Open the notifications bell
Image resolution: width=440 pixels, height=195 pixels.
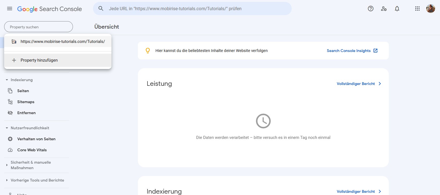[397, 9]
